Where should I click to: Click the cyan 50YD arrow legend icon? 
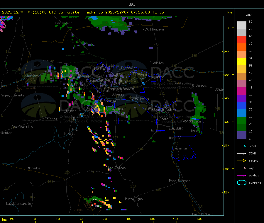click(242, 146)
